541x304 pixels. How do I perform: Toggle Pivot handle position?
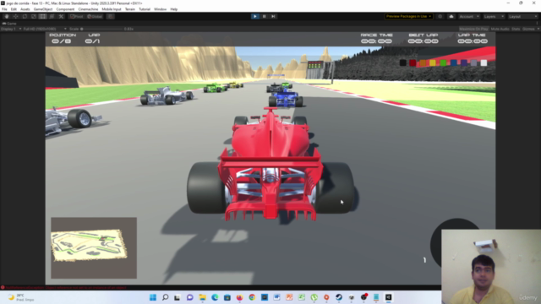(x=77, y=16)
